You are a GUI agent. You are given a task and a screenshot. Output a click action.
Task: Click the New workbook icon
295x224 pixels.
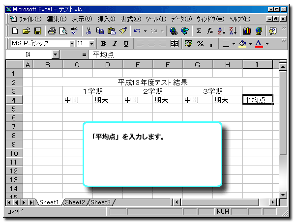(15, 31)
